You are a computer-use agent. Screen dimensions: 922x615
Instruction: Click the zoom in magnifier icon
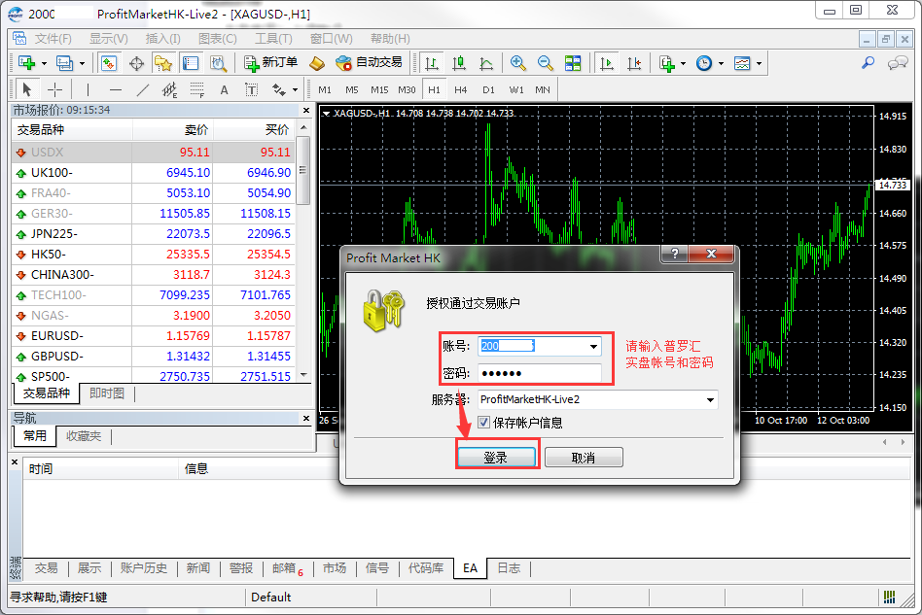click(x=518, y=63)
